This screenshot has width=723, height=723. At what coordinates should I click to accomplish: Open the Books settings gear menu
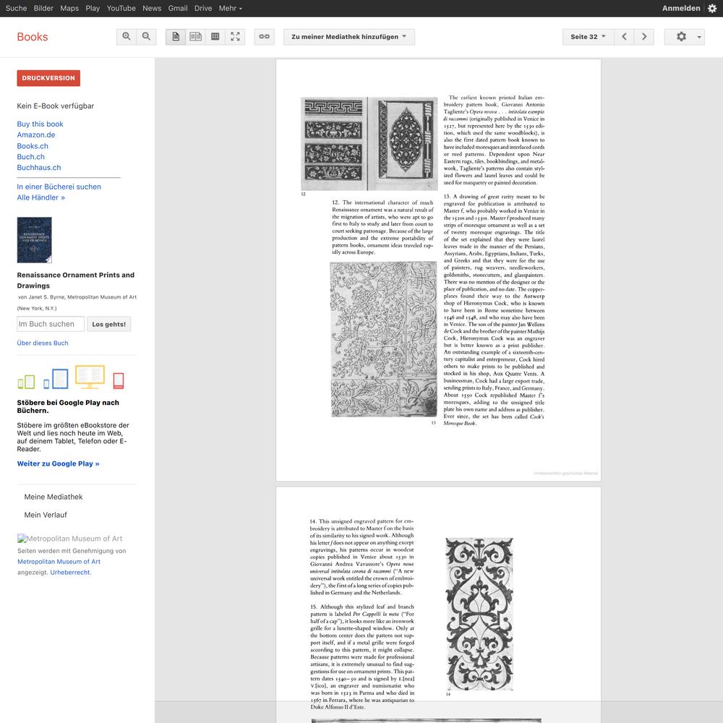pos(684,37)
